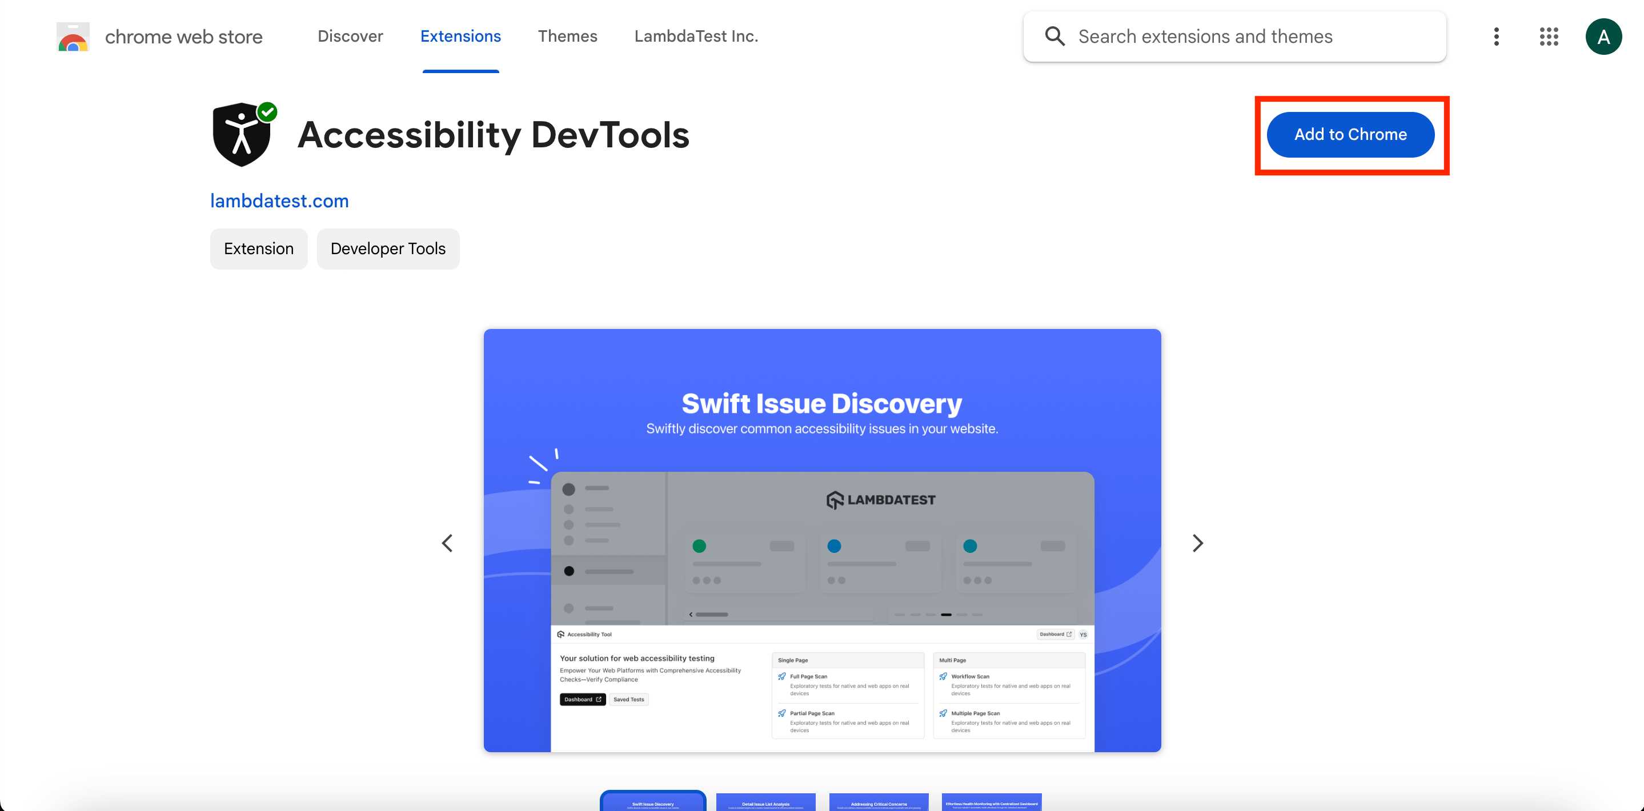Viewport: 1644px width, 811px height.
Task: Open the Google apps grid
Action: click(1549, 37)
